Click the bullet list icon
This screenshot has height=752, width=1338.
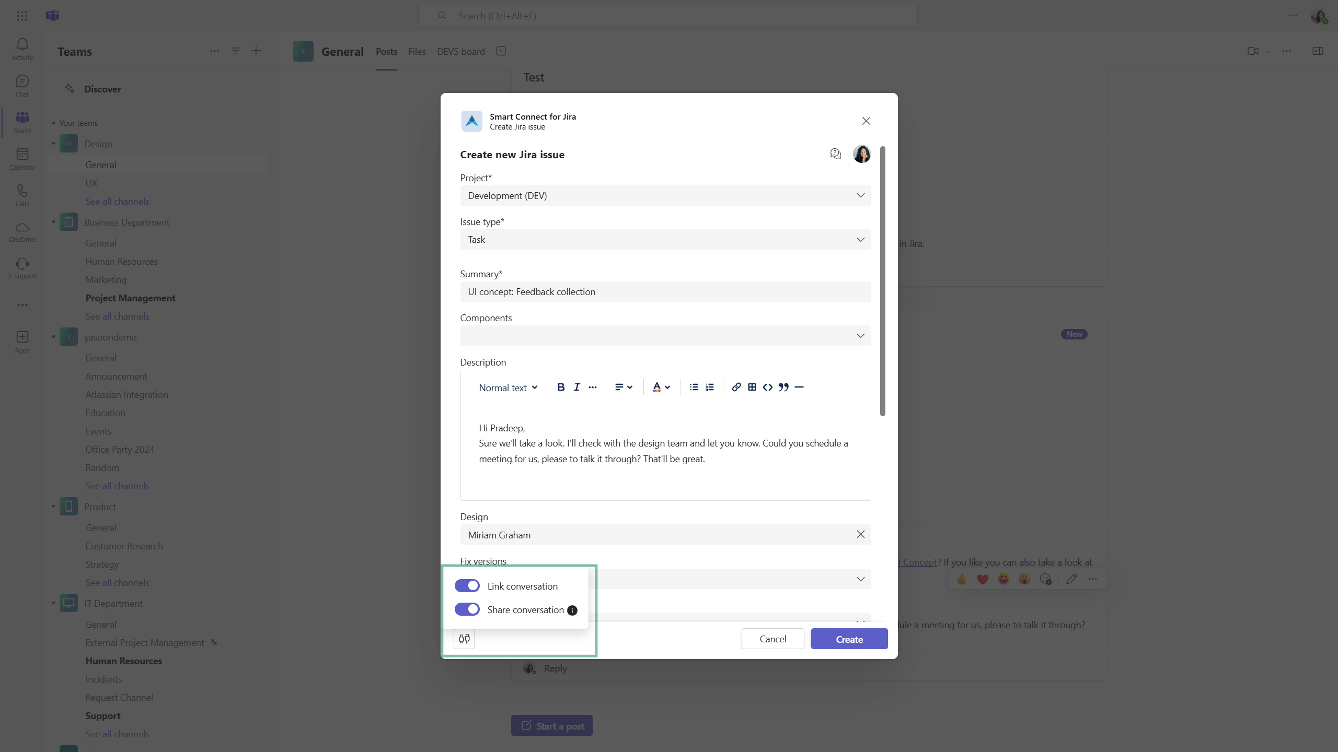coord(694,387)
